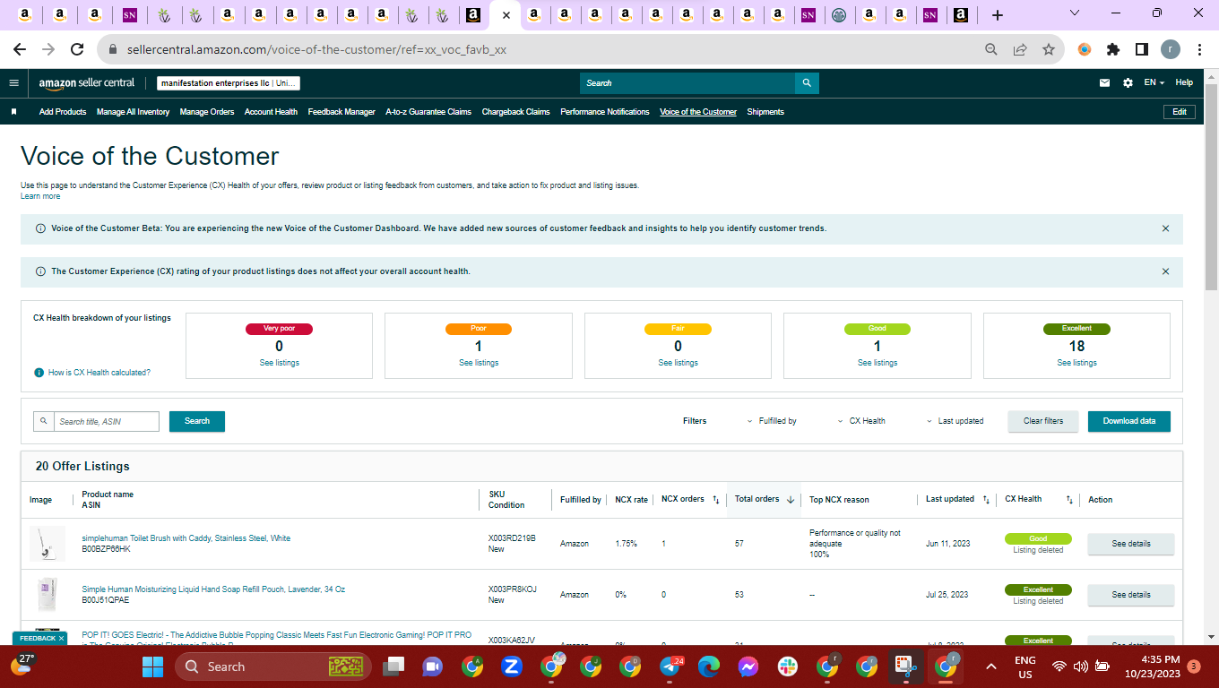Sort the table by CX Health column
This screenshot has width=1219, height=688.
pos(1069,500)
